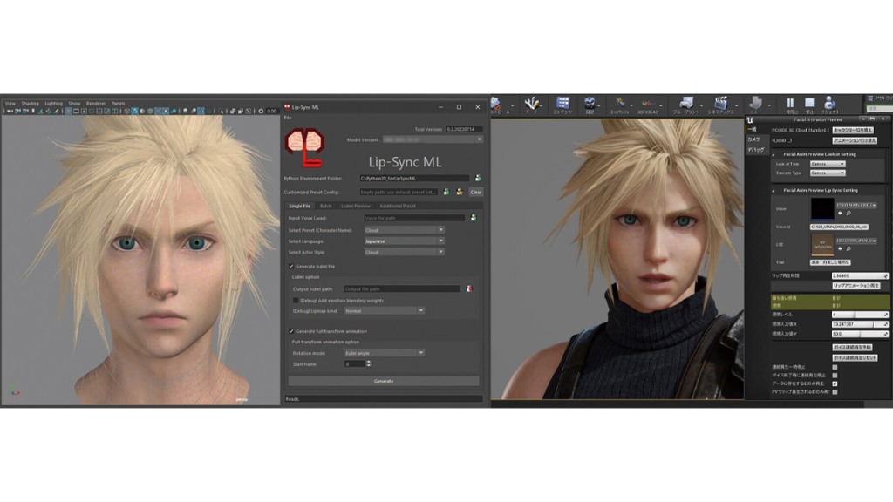This screenshot has height=502, width=893.
Task: Open the File menu in Lip-Sync ML
Action: (288, 117)
